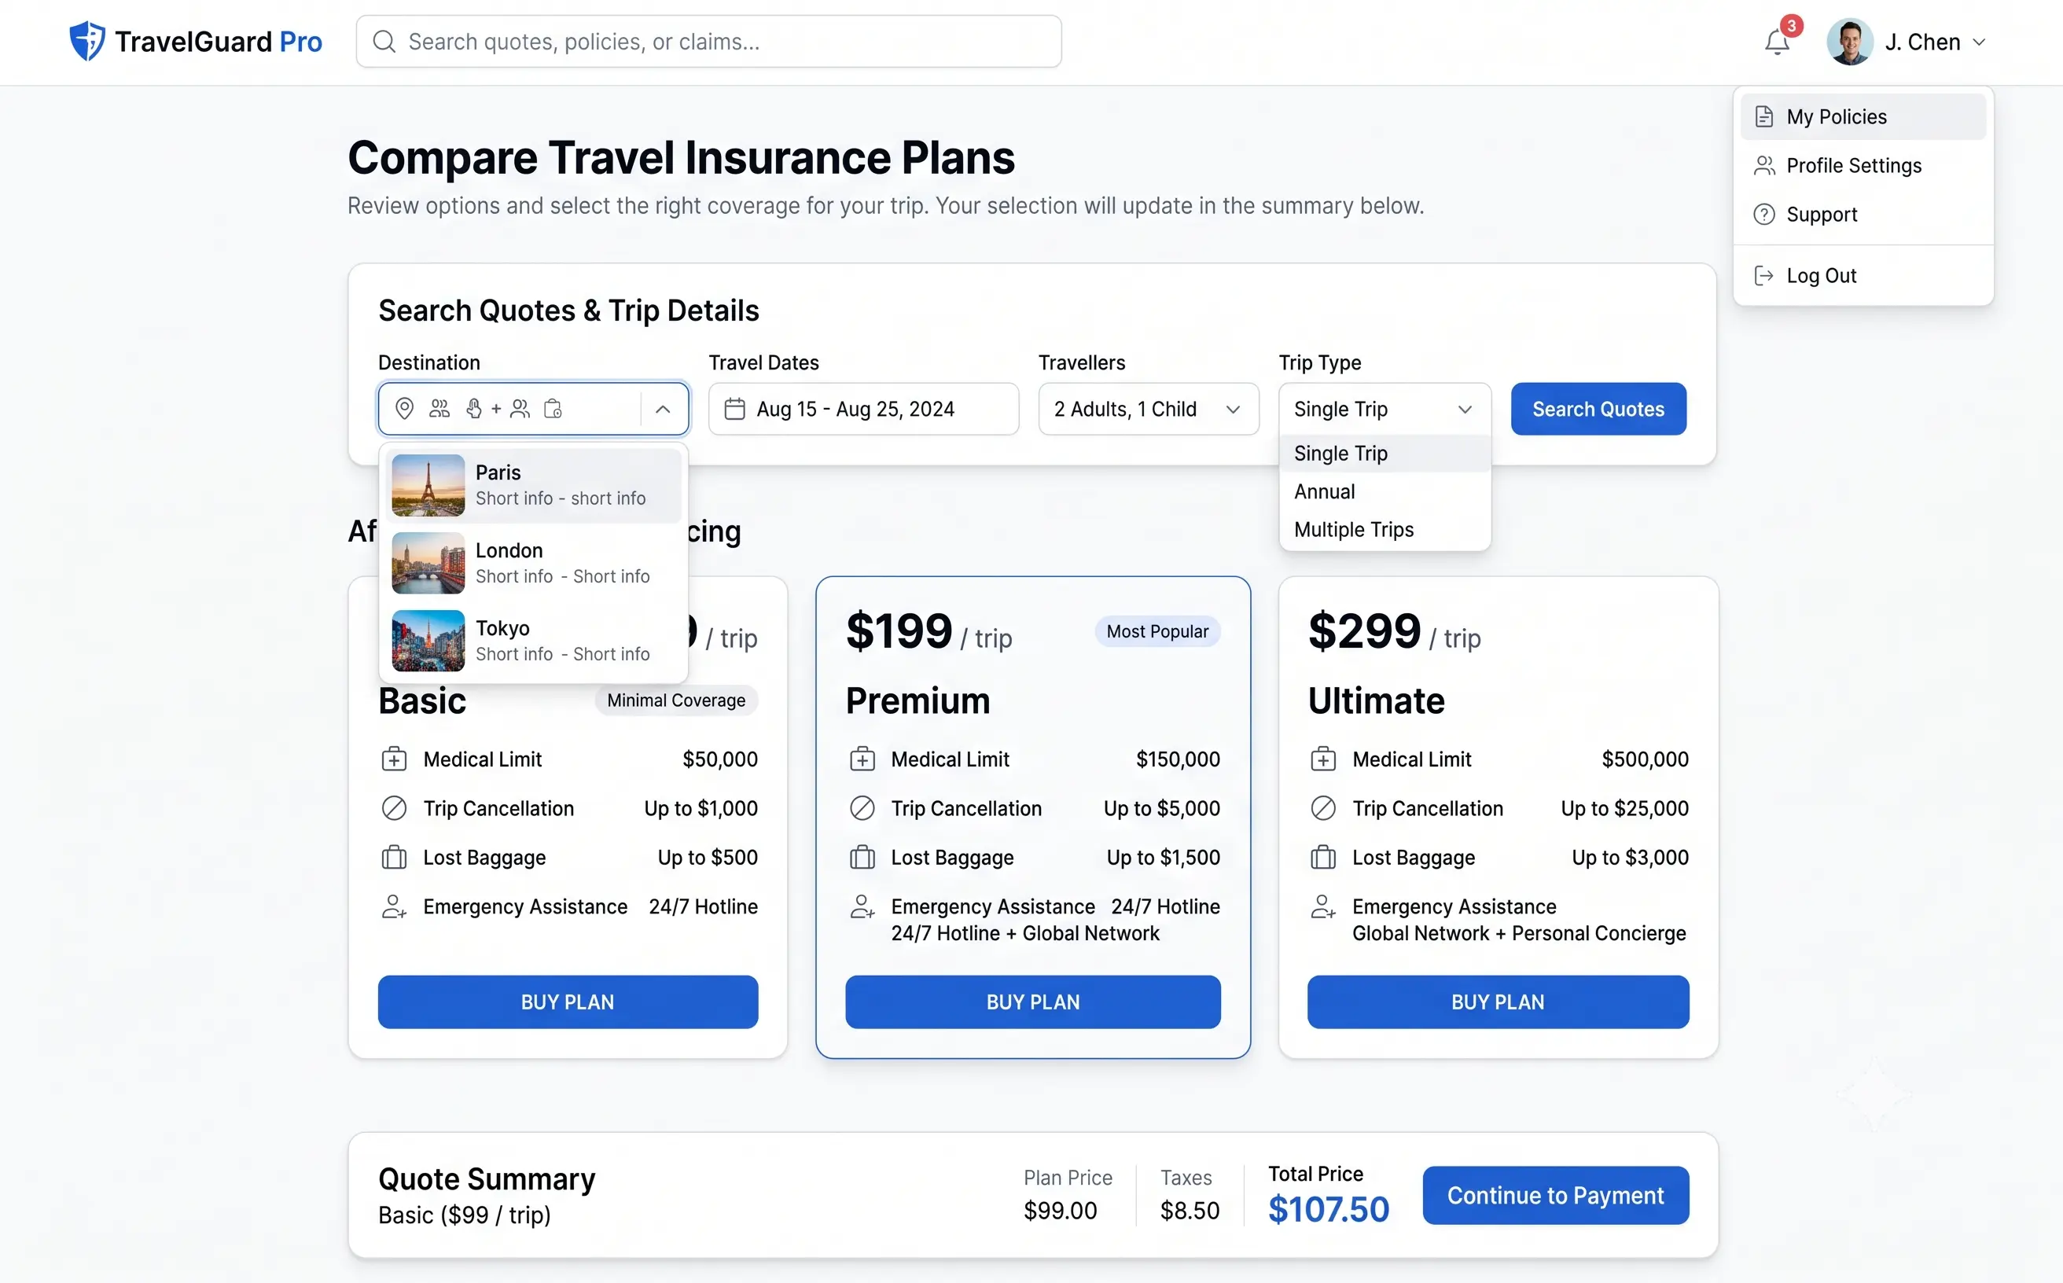Click the Support question mark icon

tap(1763, 215)
